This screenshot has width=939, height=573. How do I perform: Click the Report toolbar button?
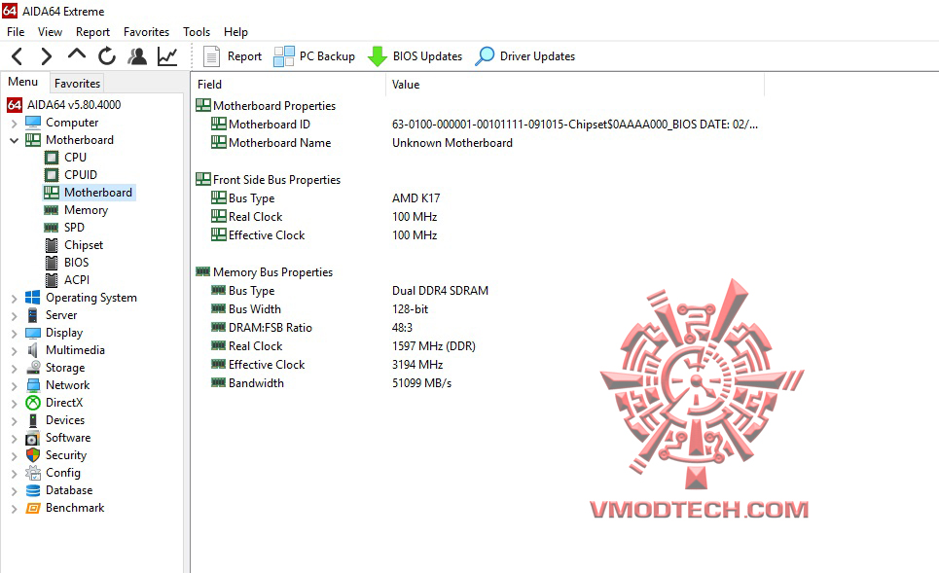233,56
